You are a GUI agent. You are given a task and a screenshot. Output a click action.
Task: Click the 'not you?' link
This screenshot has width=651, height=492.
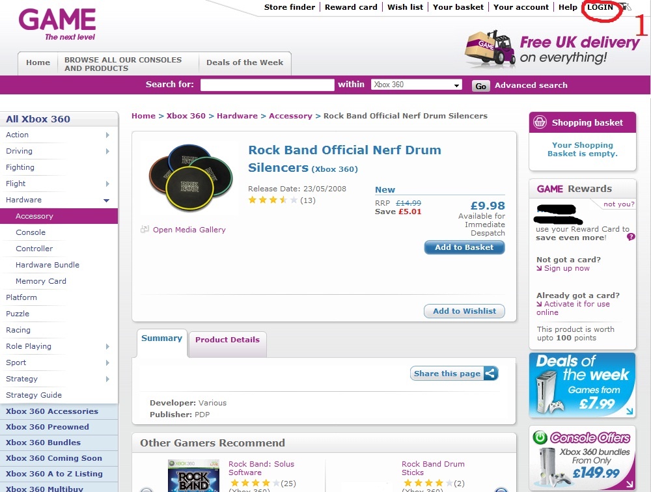[x=618, y=204]
